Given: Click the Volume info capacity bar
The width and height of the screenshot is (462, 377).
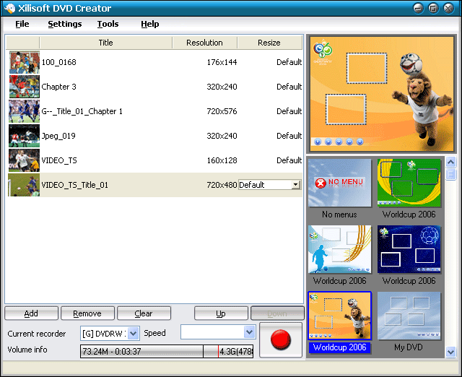Looking at the screenshot, I should (x=167, y=351).
